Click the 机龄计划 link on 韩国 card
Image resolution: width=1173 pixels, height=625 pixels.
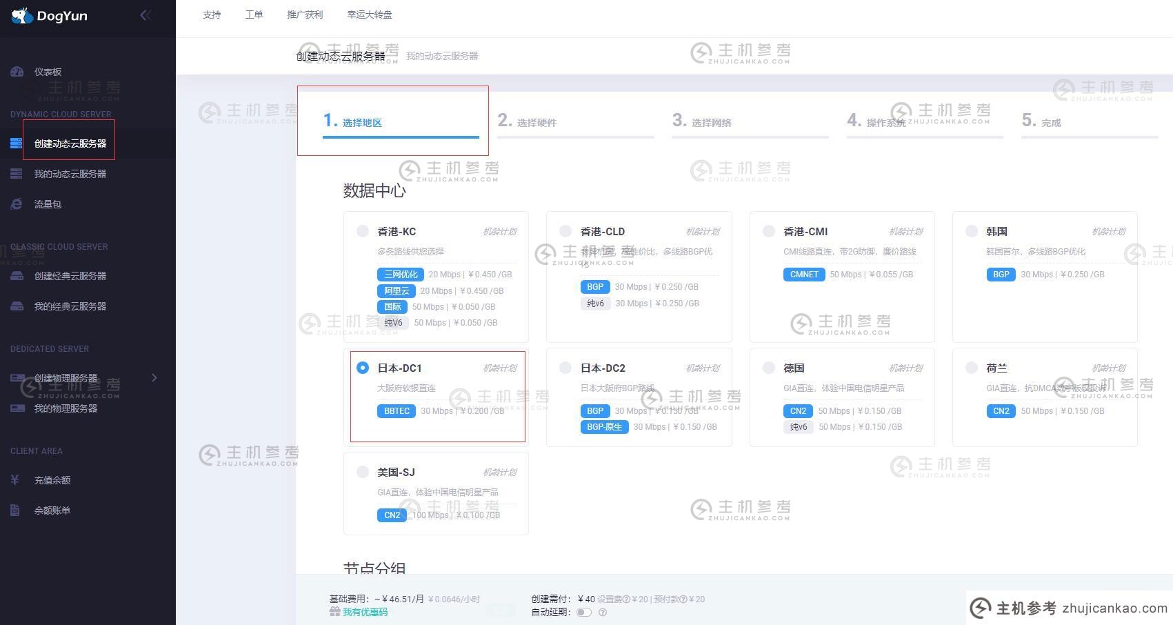(x=1109, y=232)
